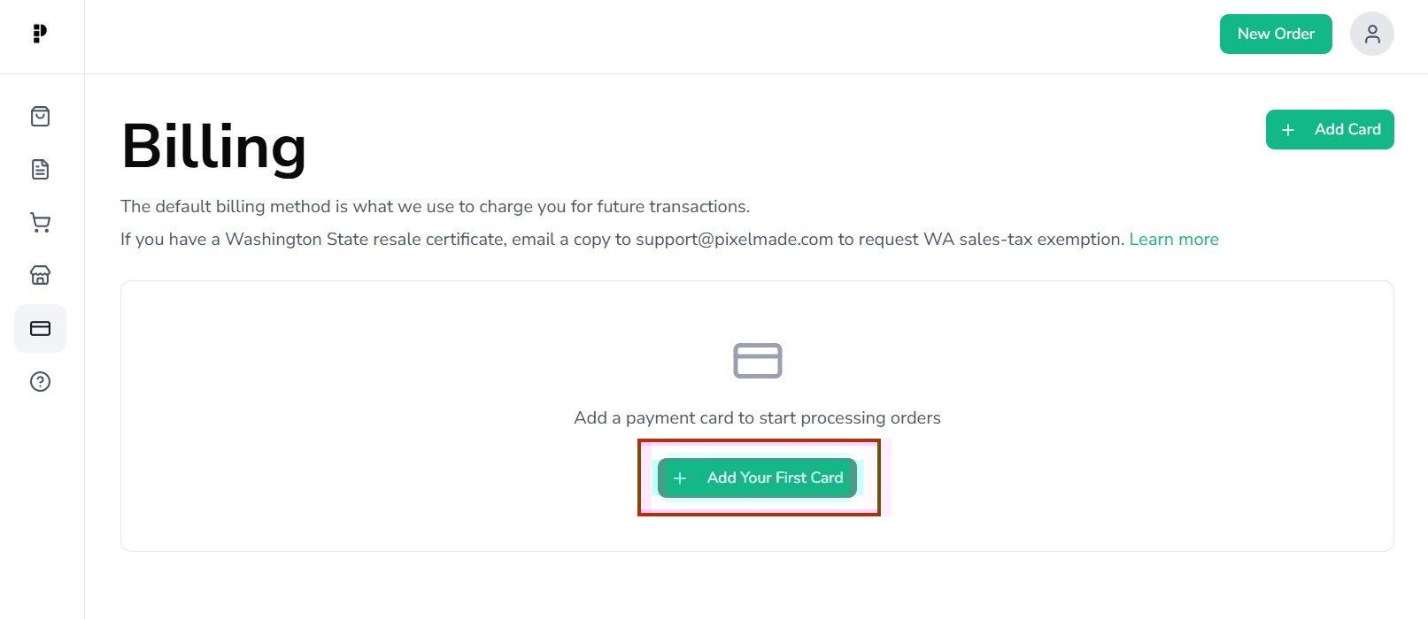Click the Billing page heading

[x=213, y=147]
